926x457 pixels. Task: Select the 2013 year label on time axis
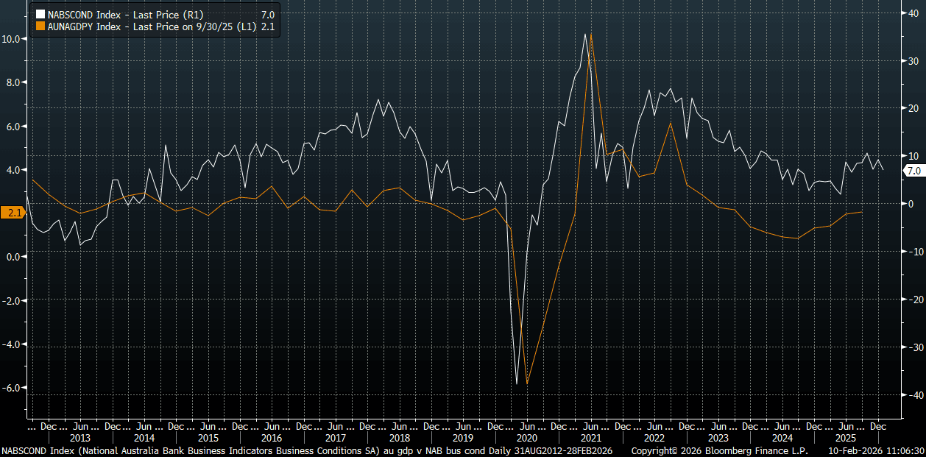tap(82, 438)
